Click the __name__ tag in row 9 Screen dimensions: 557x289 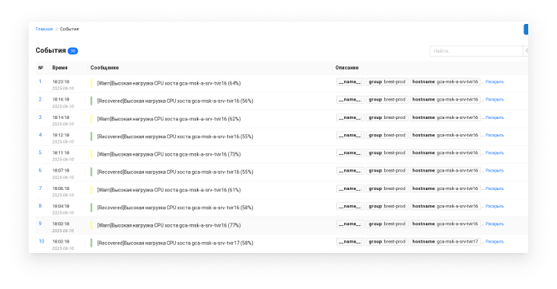[x=350, y=224]
